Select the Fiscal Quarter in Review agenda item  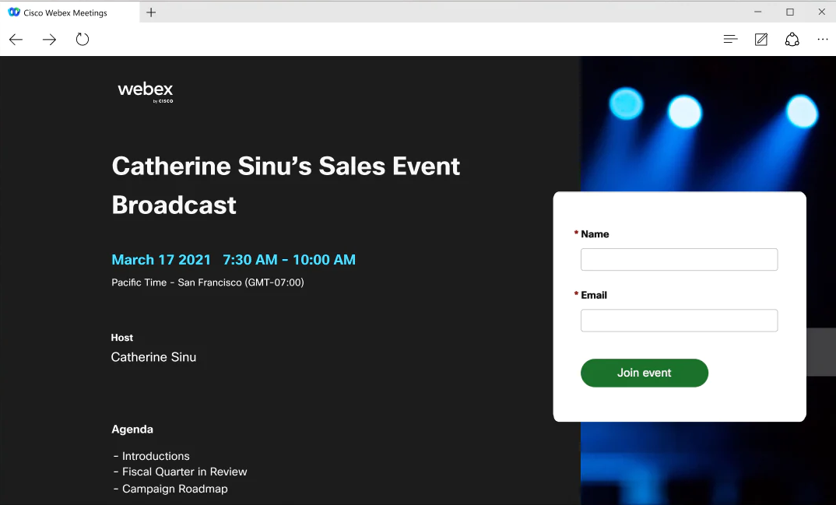[184, 472]
